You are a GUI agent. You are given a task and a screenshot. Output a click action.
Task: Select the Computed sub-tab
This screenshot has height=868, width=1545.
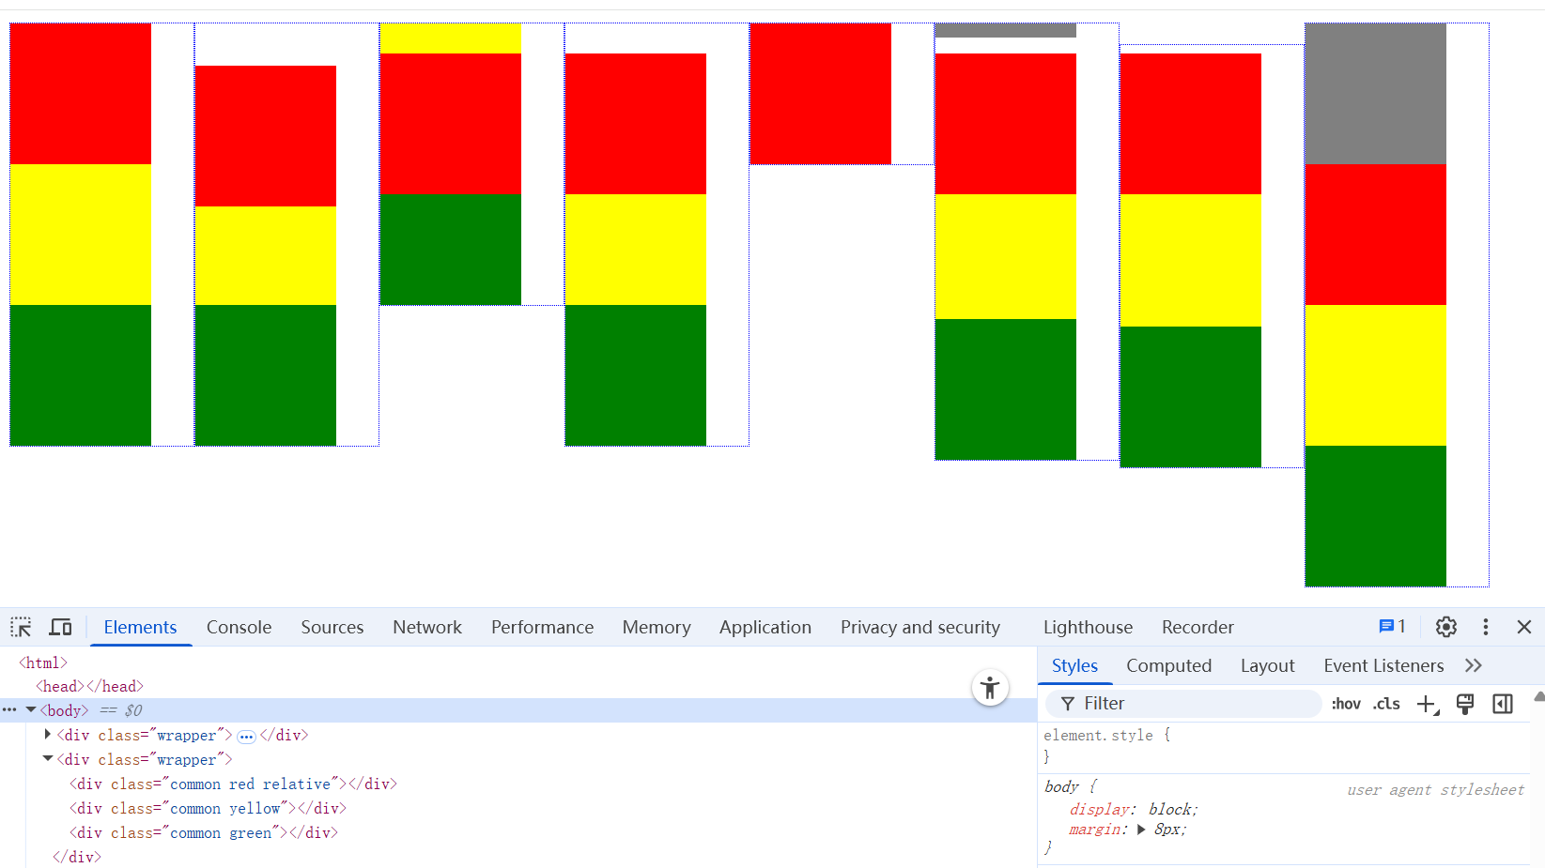tap(1168, 665)
